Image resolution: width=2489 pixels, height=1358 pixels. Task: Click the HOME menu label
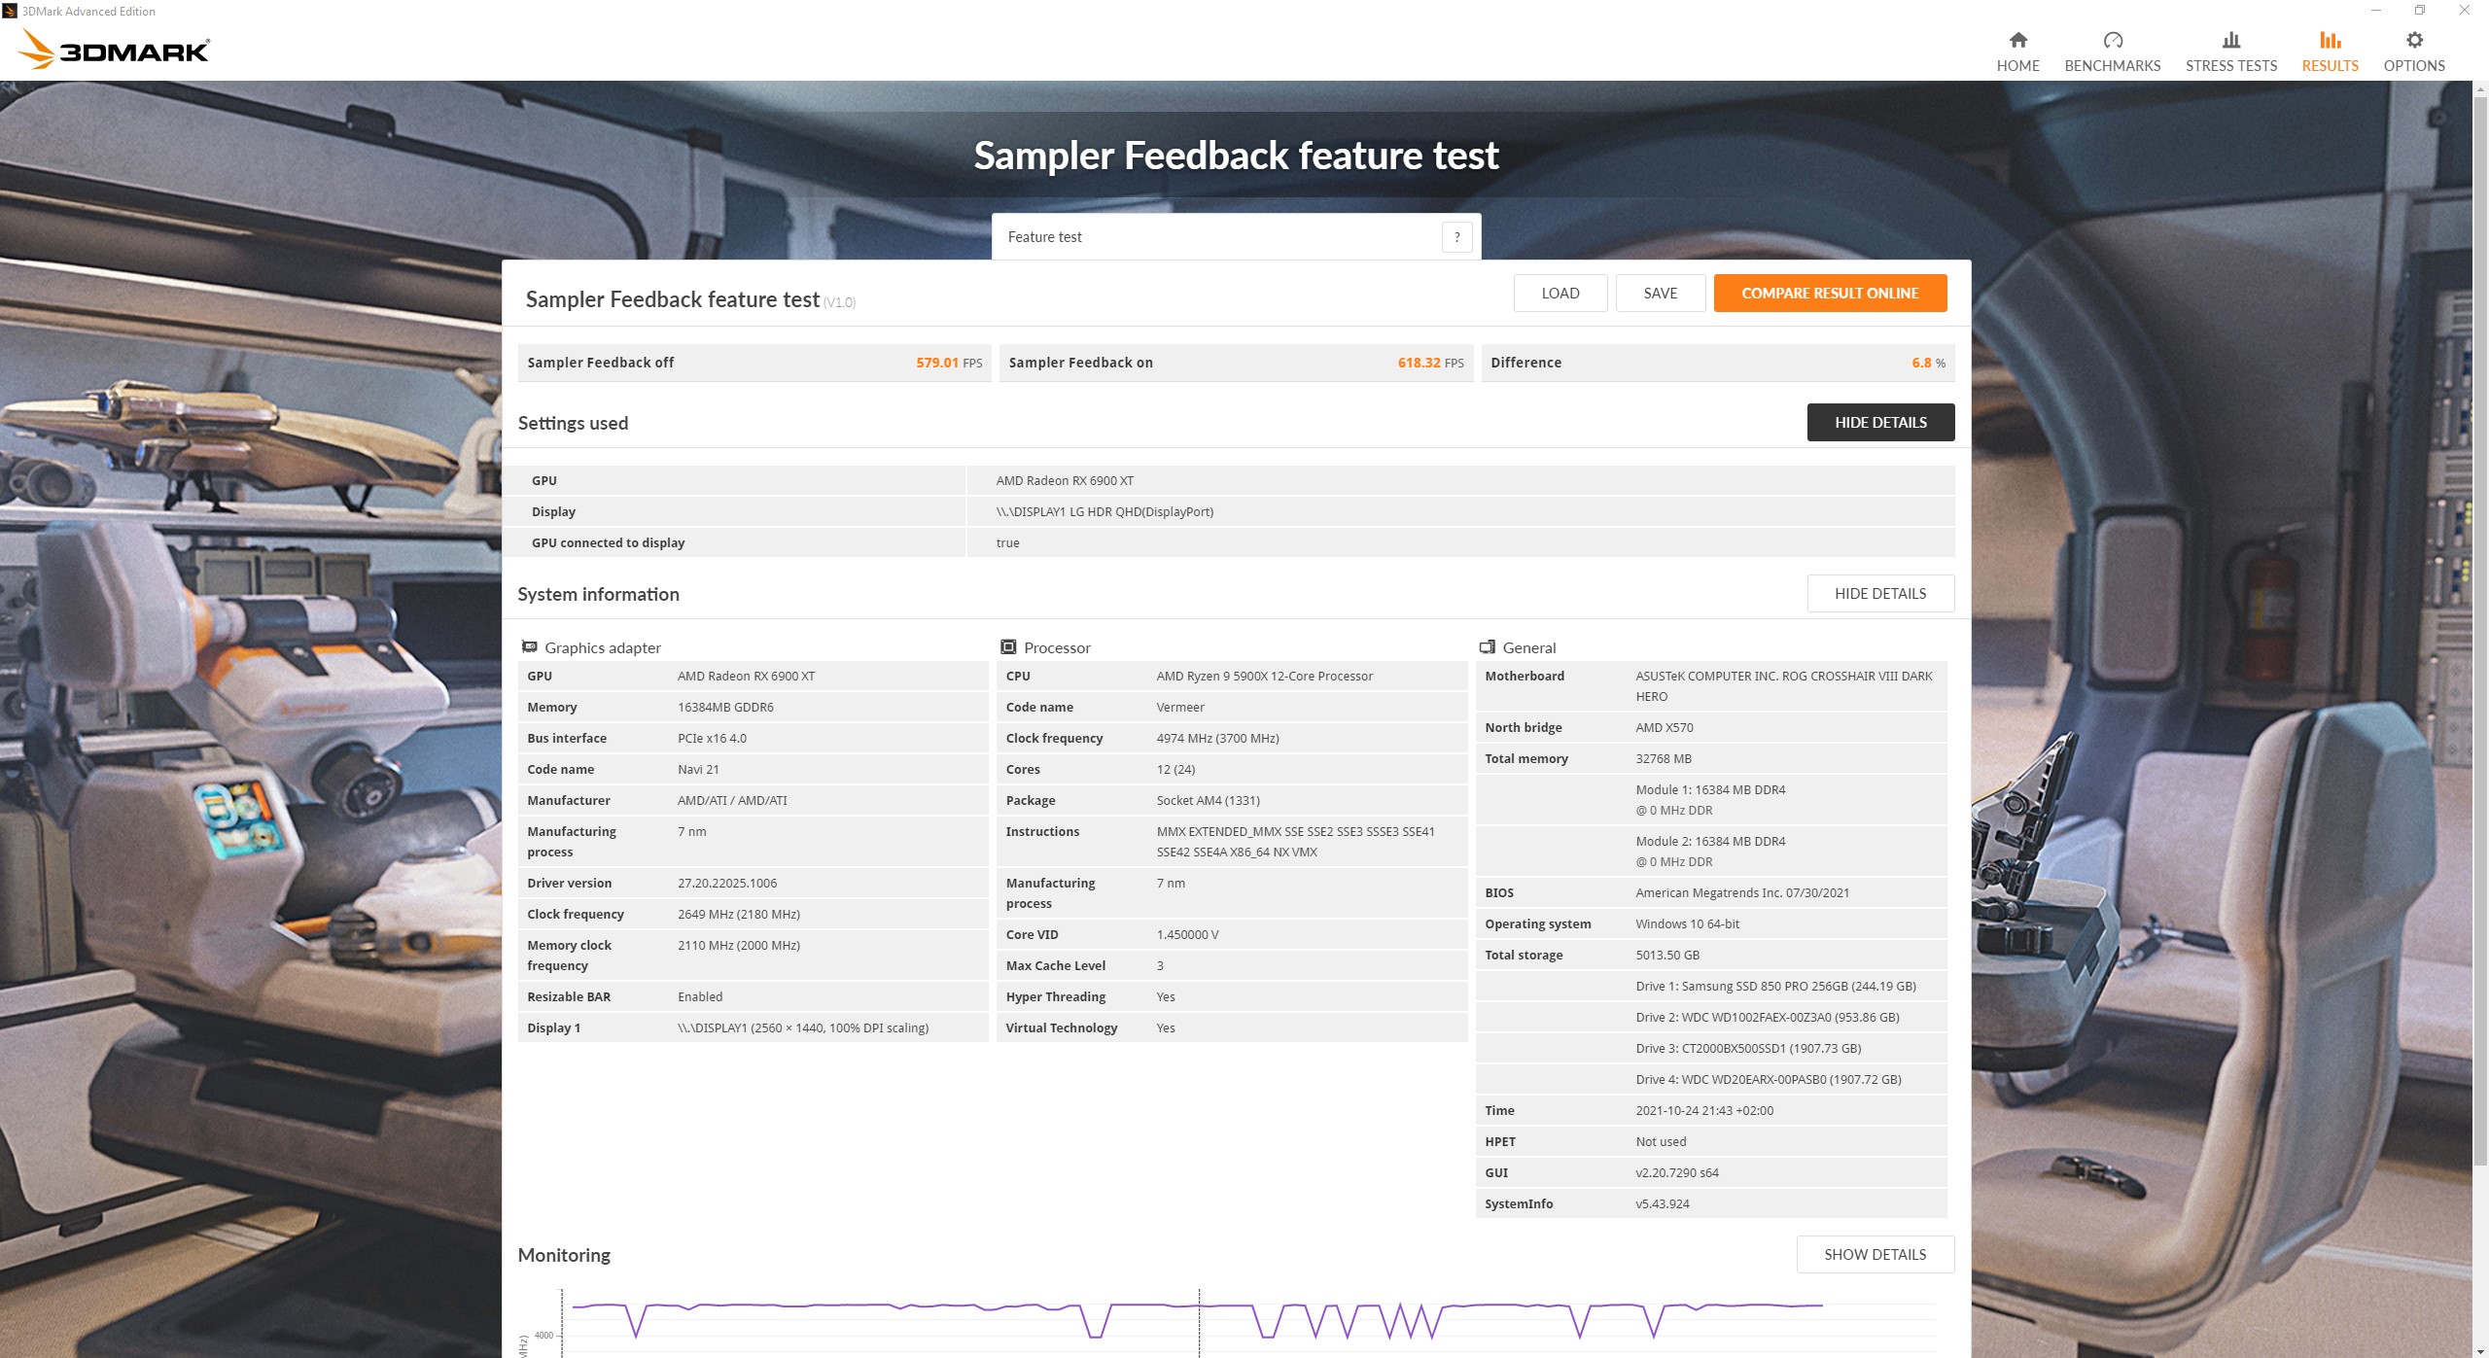[x=2017, y=66]
